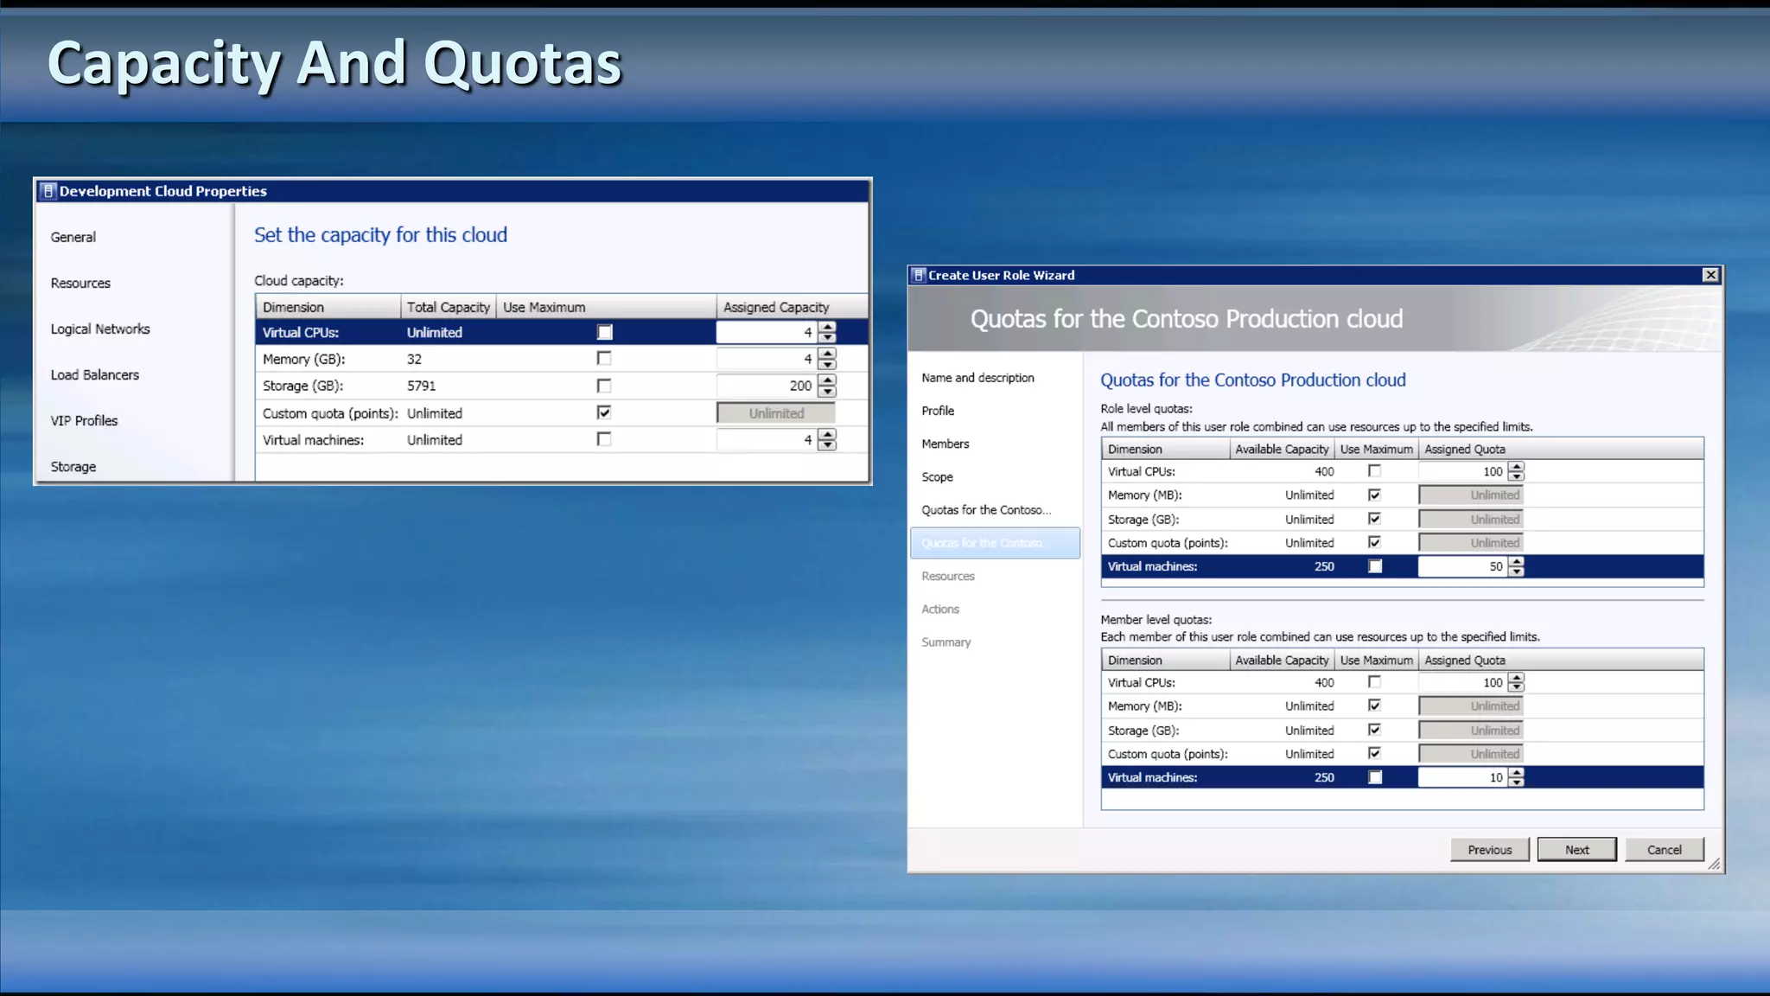Open the Load Balancers page
Viewport: 1770px width, 996px height.
95,374
